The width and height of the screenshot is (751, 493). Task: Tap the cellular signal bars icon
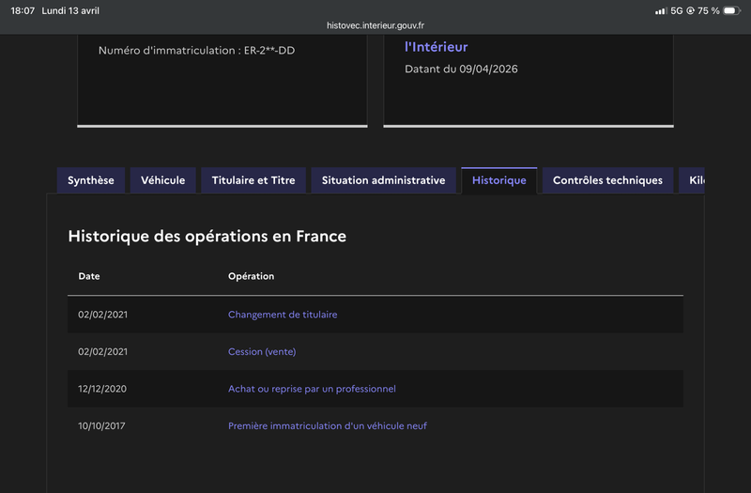click(x=661, y=10)
